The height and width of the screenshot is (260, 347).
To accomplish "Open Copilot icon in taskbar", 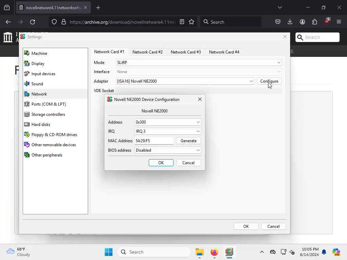I will (336, 252).
